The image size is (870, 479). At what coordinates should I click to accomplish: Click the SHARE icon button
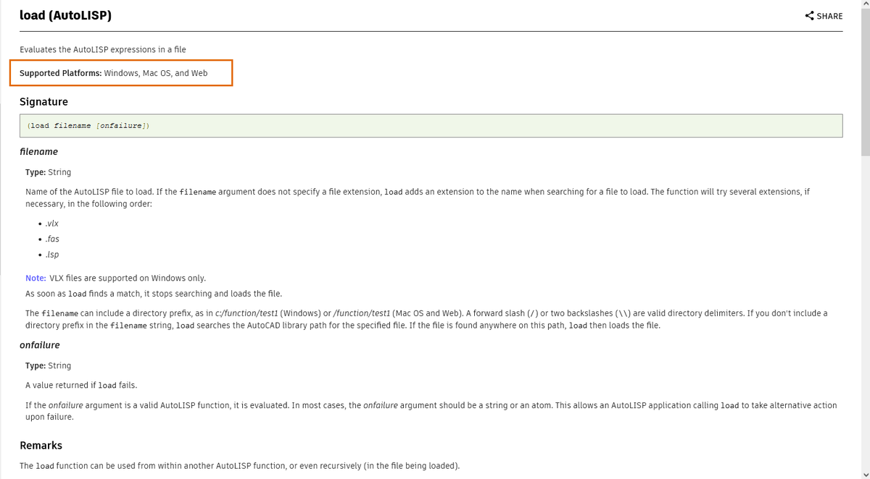(824, 16)
